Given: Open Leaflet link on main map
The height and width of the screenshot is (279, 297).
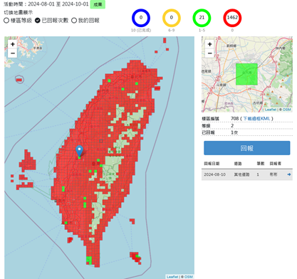Looking at the screenshot, I should pyautogui.click(x=172, y=277).
